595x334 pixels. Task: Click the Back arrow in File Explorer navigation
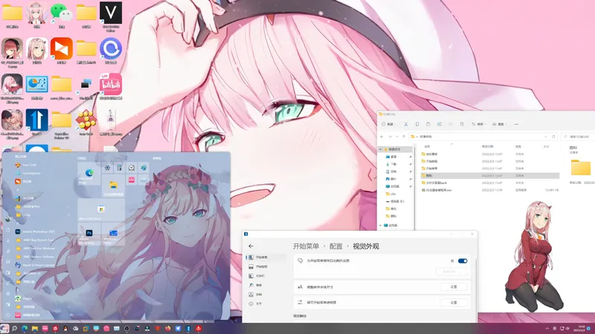coord(382,137)
